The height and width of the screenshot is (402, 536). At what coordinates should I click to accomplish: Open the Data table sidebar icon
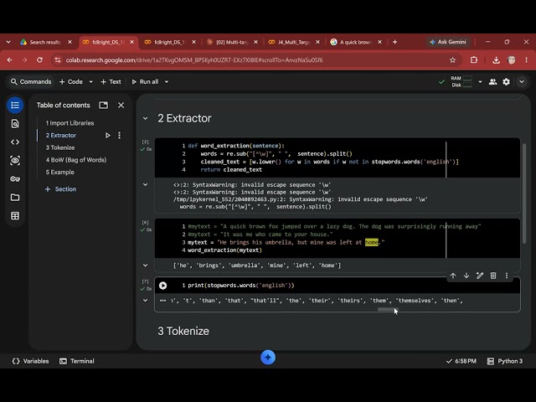point(15,216)
